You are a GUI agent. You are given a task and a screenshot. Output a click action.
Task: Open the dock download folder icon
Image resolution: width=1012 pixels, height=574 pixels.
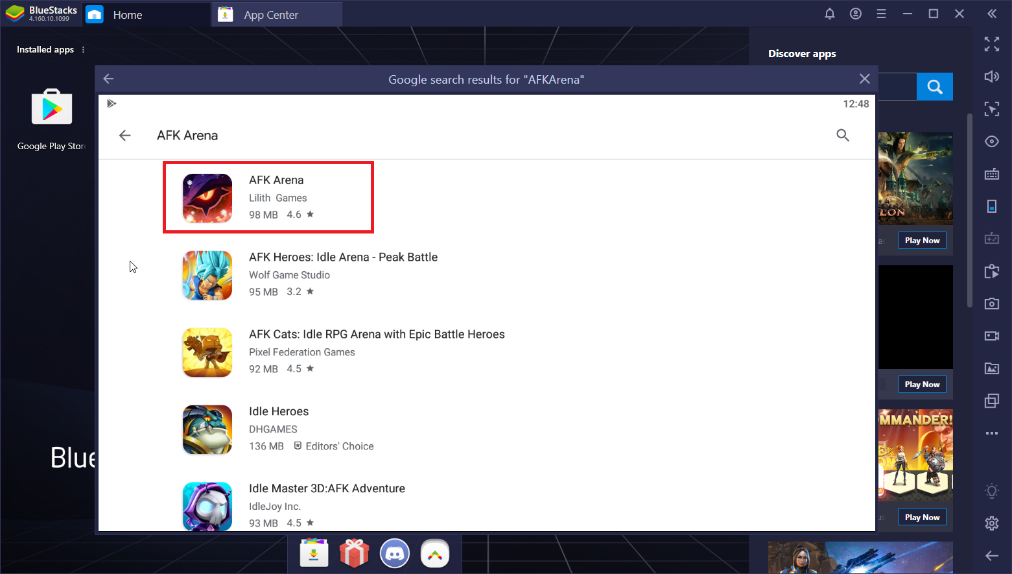[x=314, y=554]
